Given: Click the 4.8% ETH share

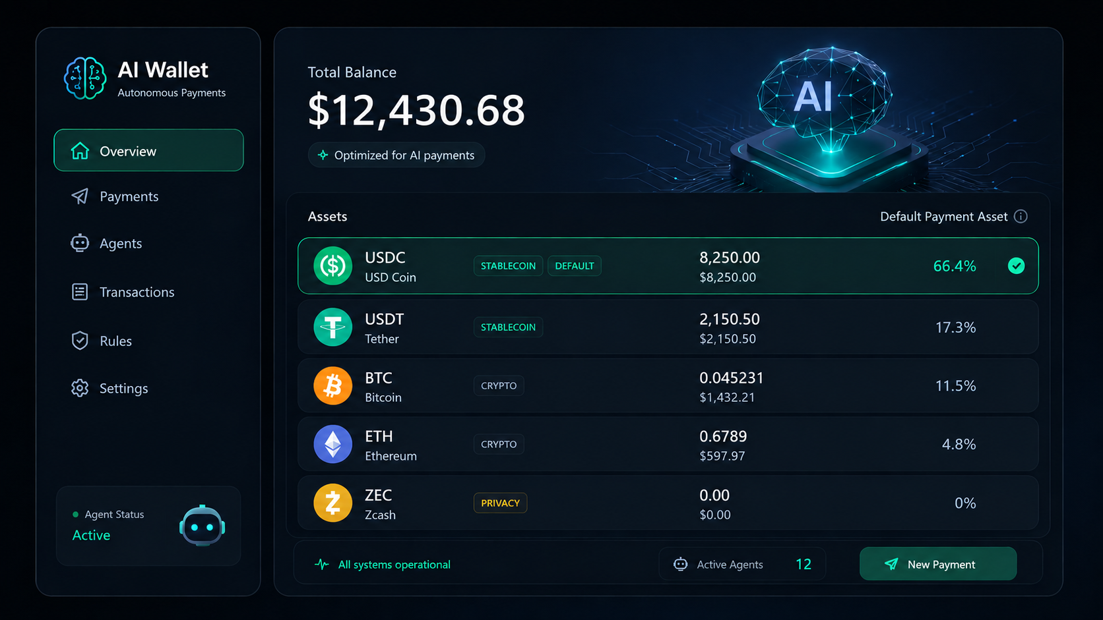Looking at the screenshot, I should pos(959,444).
